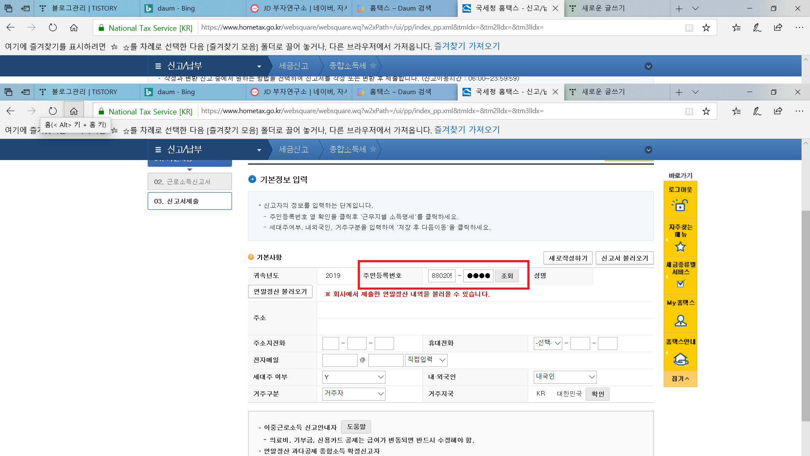The width and height of the screenshot is (810, 456).
Task: Click the 조회 button
Action: pos(507,276)
